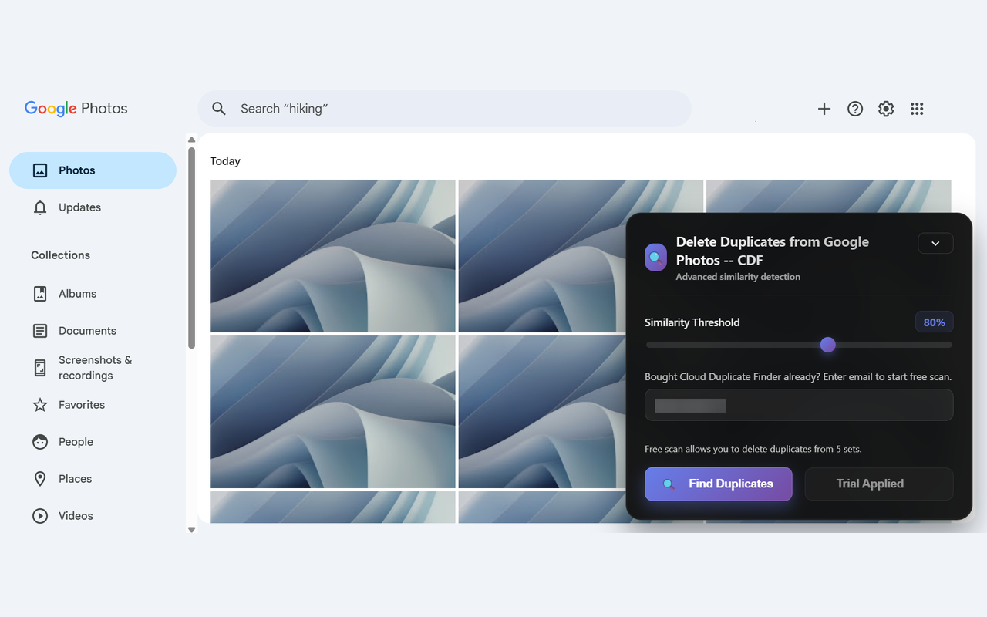Screen dimensions: 987x617
Task: Click the Google Photos logo
Action: coord(76,109)
